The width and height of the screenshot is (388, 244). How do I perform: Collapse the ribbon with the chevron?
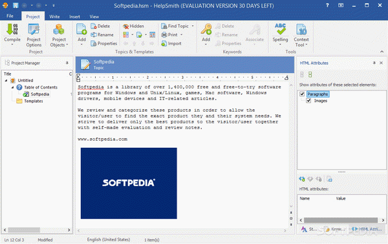(x=382, y=52)
